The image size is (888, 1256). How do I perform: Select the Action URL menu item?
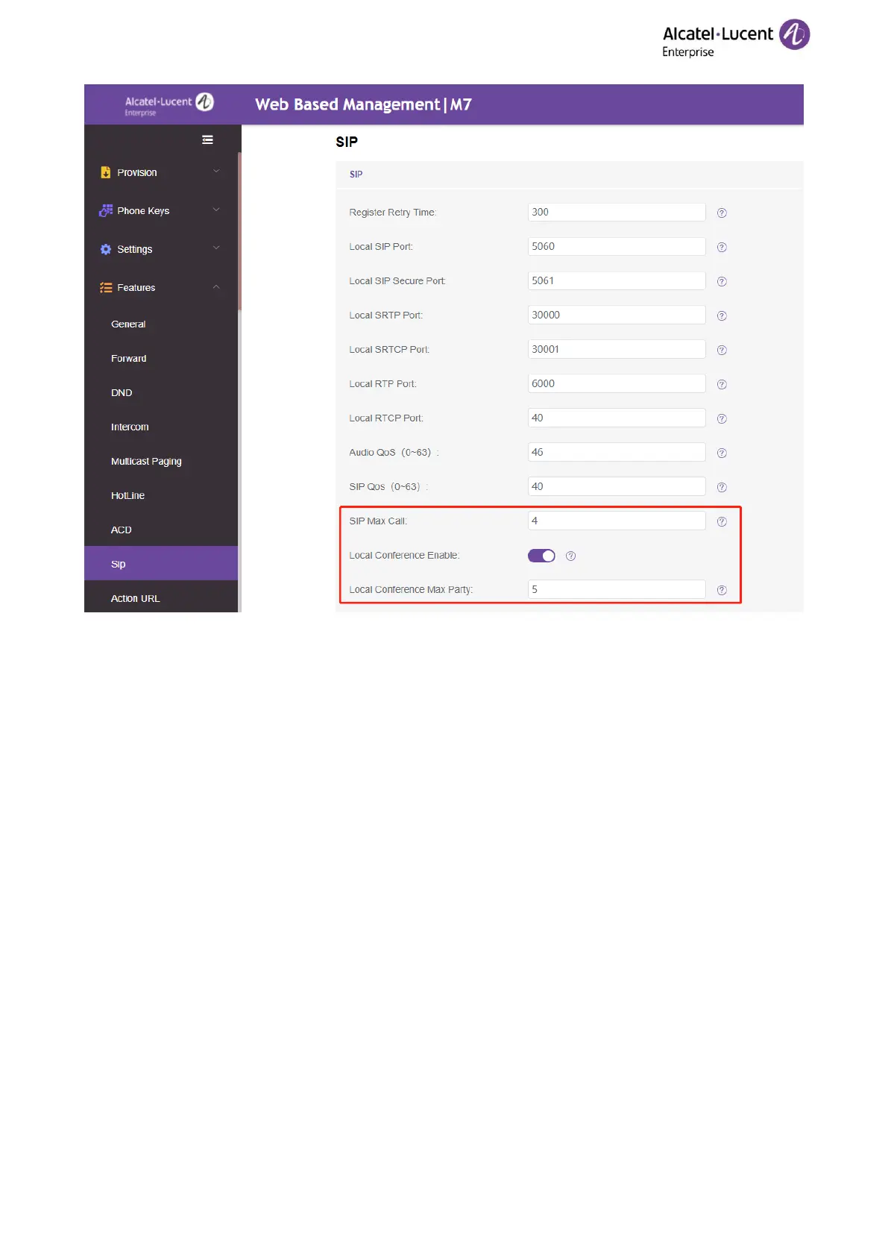pyautogui.click(x=135, y=599)
